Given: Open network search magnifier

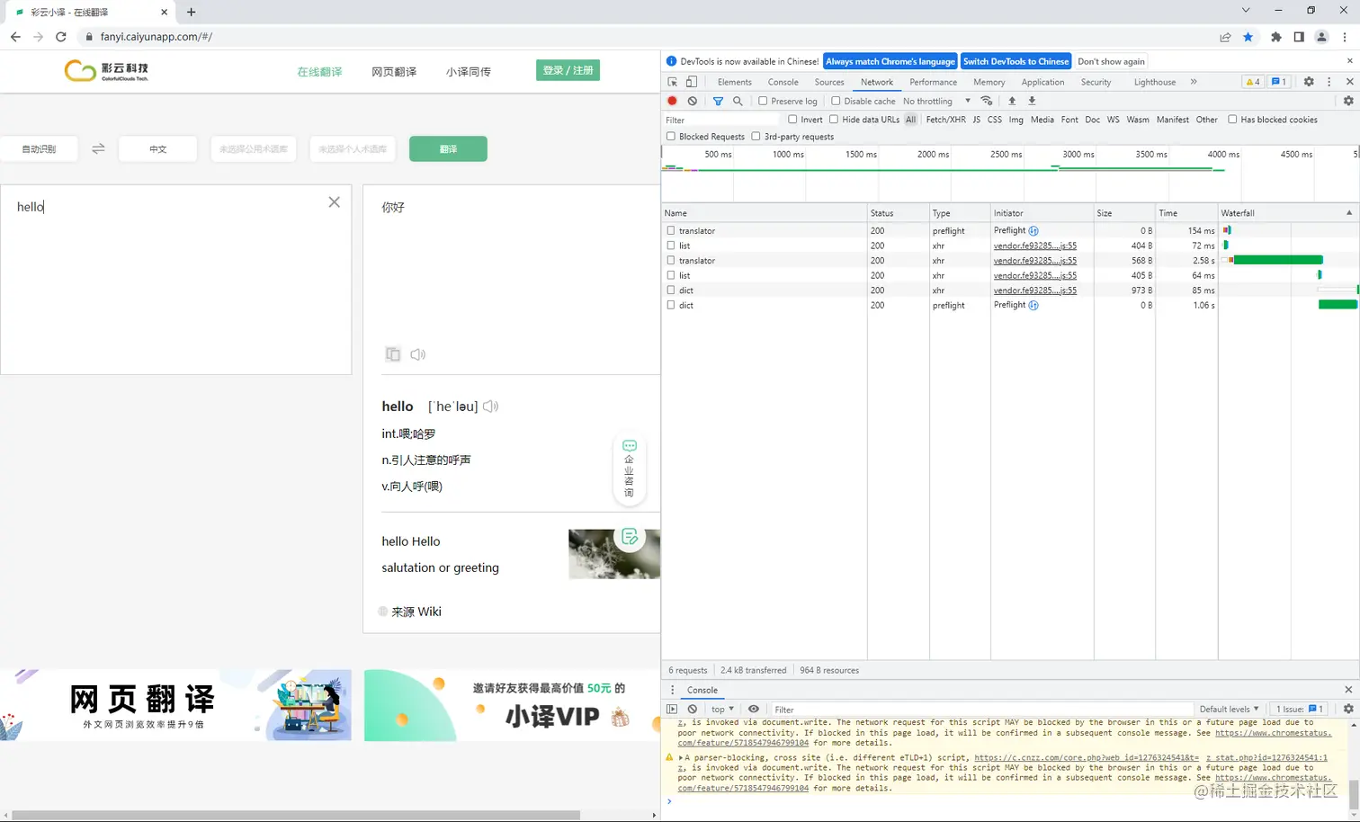Looking at the screenshot, I should (738, 101).
